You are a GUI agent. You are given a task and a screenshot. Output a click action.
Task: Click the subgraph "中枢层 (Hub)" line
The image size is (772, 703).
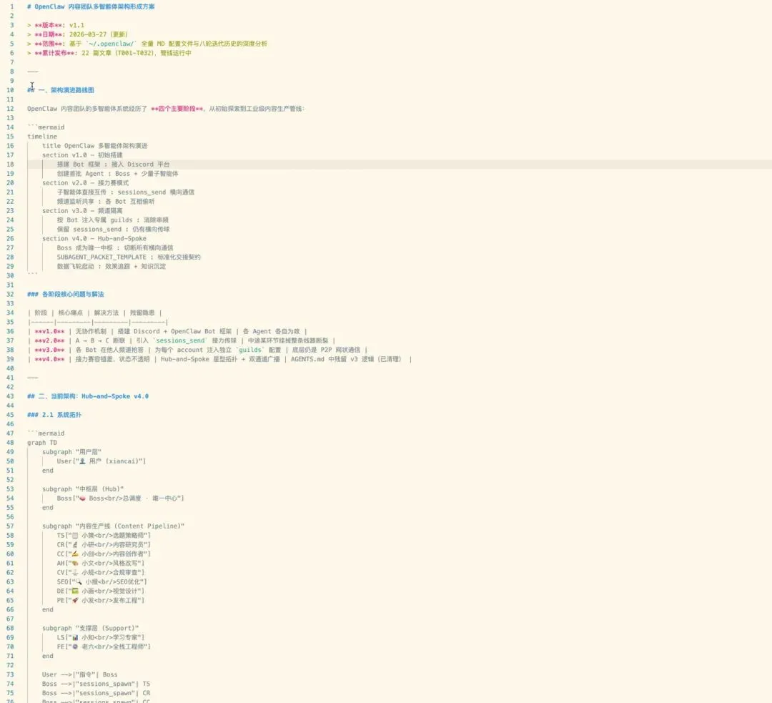point(83,489)
